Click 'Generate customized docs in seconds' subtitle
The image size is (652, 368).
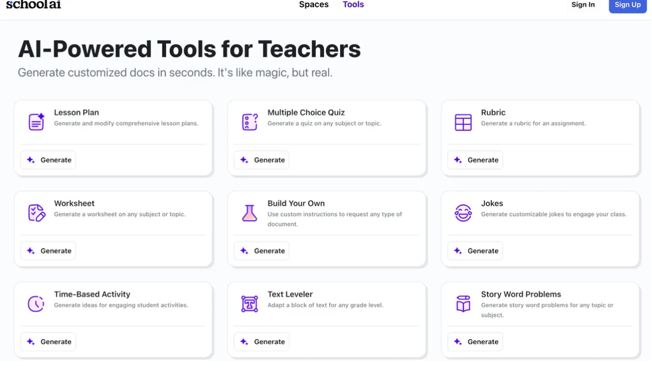coord(175,73)
